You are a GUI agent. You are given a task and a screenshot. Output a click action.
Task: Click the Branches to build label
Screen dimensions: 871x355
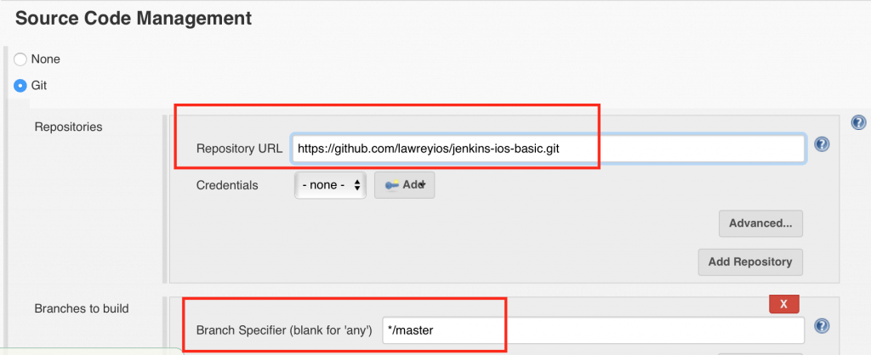(x=81, y=308)
